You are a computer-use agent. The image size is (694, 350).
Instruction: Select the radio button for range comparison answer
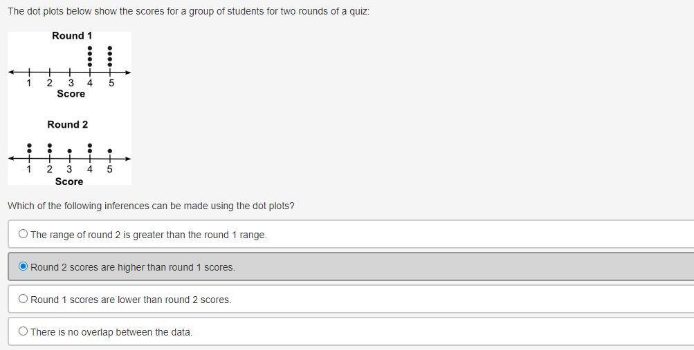coord(24,234)
